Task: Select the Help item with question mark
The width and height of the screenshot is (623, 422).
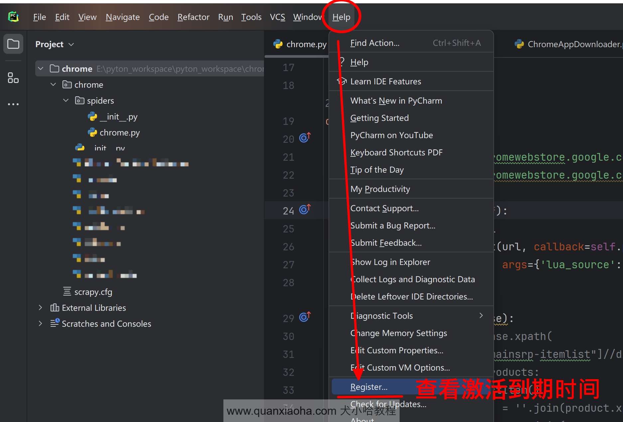Action: pos(411,62)
